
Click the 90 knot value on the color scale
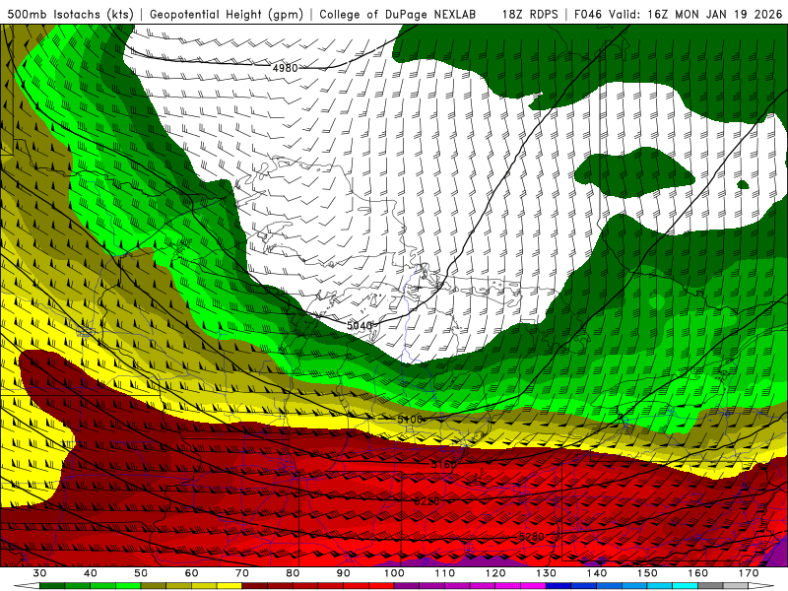[x=344, y=573]
